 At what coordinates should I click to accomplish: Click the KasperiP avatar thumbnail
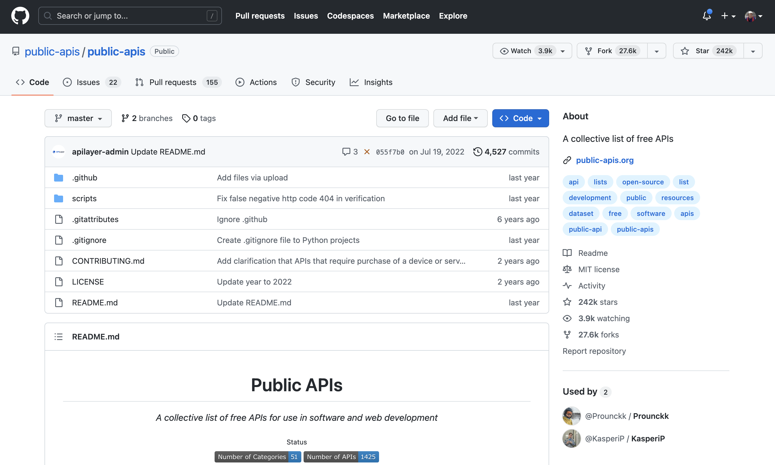point(571,438)
